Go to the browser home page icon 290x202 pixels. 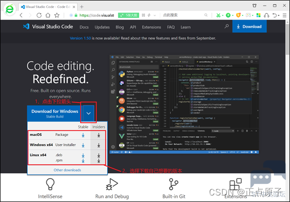pyautogui.click(x=48, y=15)
